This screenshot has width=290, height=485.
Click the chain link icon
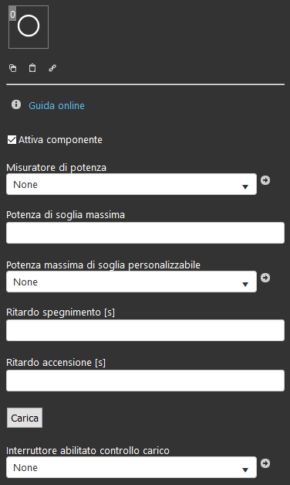[x=52, y=68]
